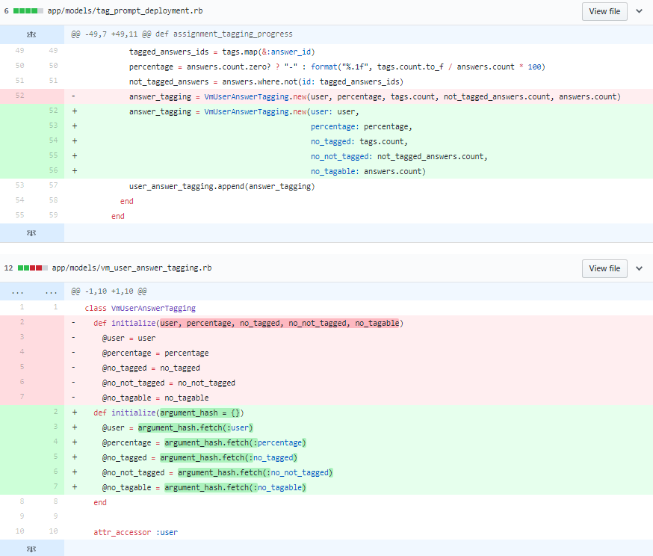Click added 'argument_hash.fetch(:no_not_tagged)' line

click(x=359, y=473)
